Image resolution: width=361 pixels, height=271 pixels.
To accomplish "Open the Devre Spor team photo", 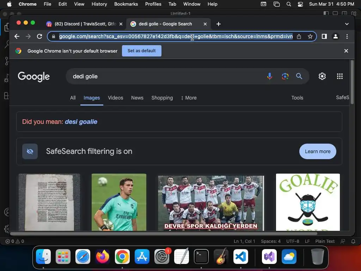I will click(x=211, y=203).
